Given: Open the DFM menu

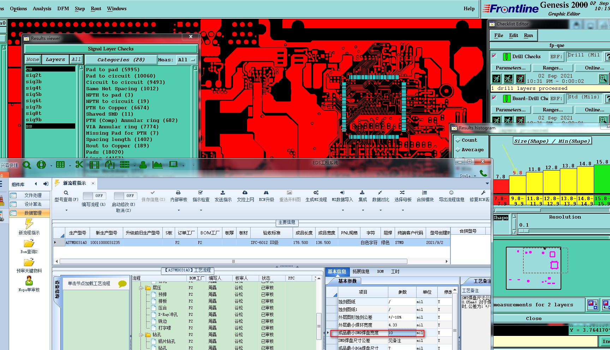Looking at the screenshot, I should tap(63, 8).
